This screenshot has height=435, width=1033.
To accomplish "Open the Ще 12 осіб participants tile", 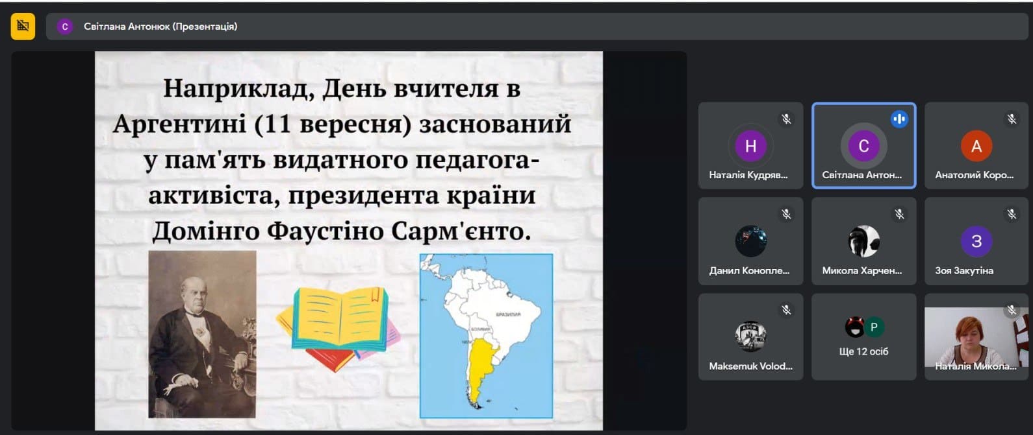I will click(x=863, y=336).
